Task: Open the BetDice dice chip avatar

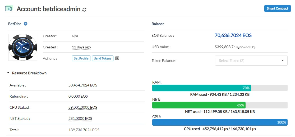Action: 22,47
